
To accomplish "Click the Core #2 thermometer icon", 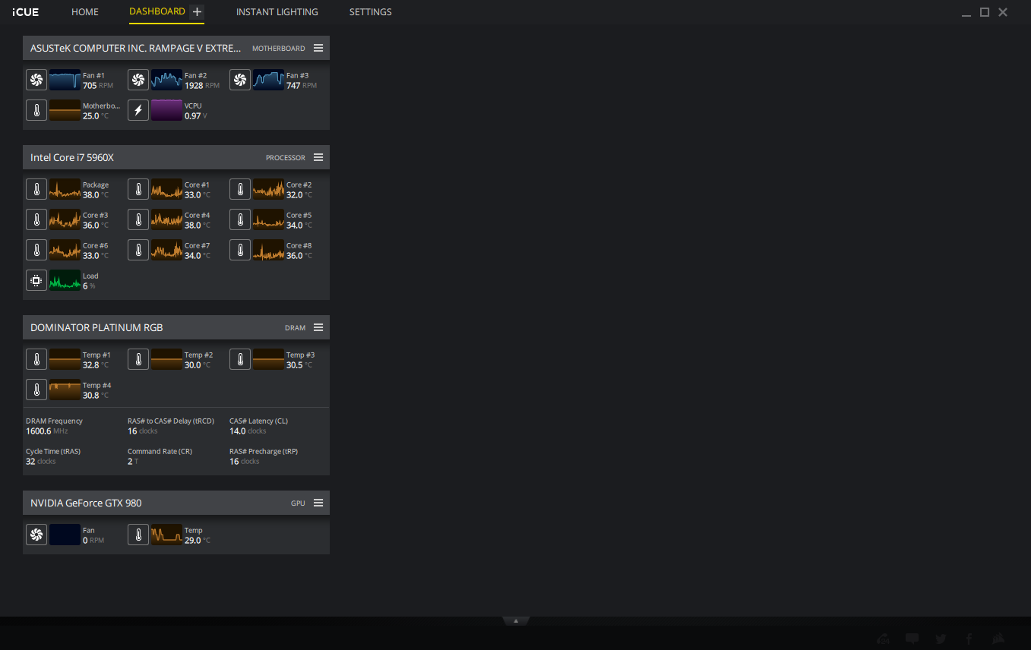I will click(240, 189).
